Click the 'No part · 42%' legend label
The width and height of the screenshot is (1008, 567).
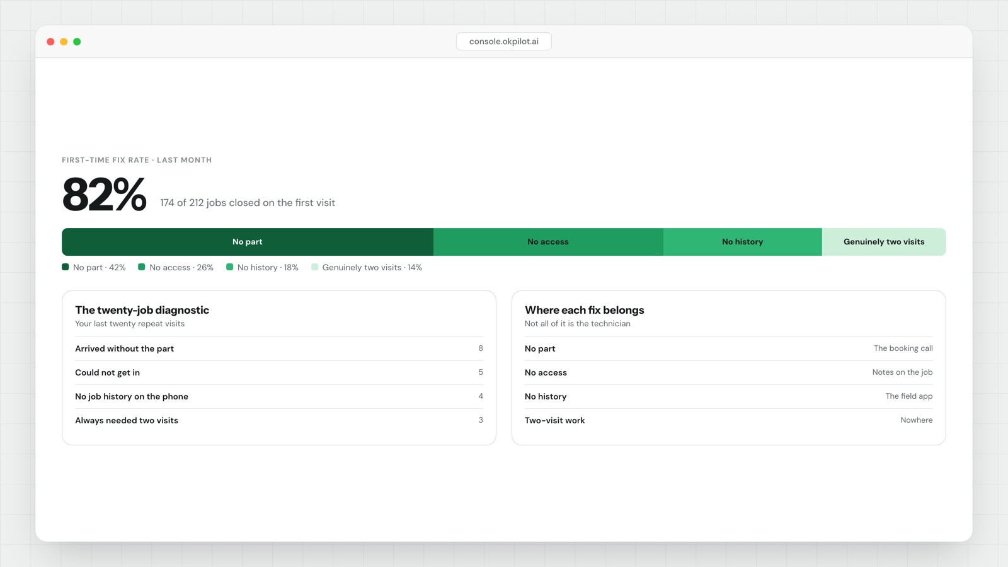100,268
